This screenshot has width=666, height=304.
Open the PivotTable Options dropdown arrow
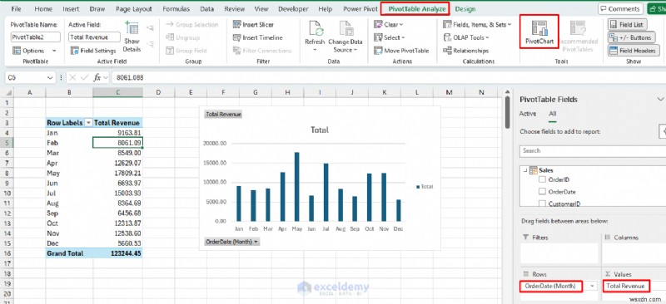(54, 51)
